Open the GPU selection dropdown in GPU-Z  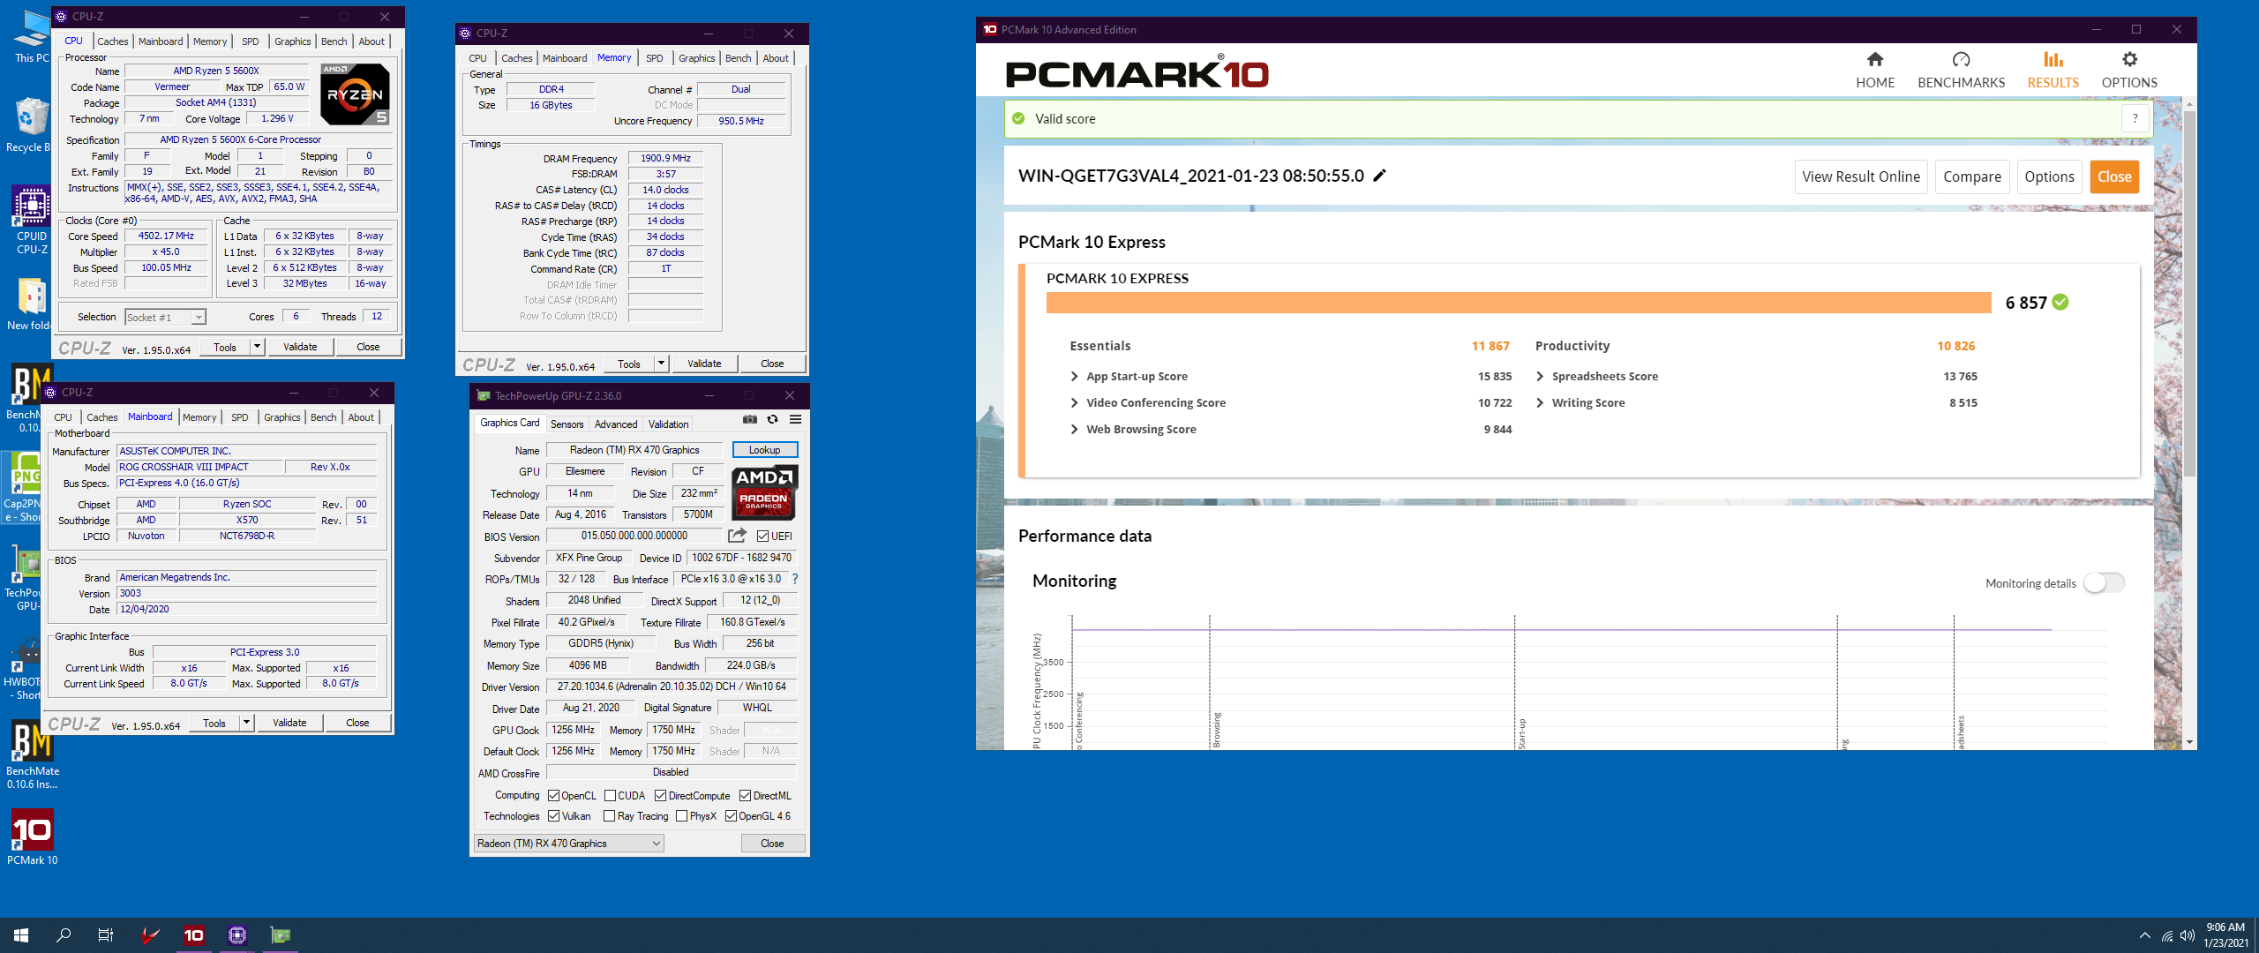[x=568, y=844]
